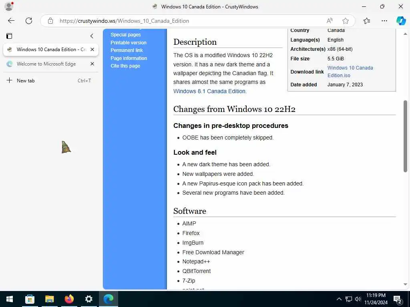410x307 pixels.
Task: Add page to favorites star icon
Action: (346, 21)
